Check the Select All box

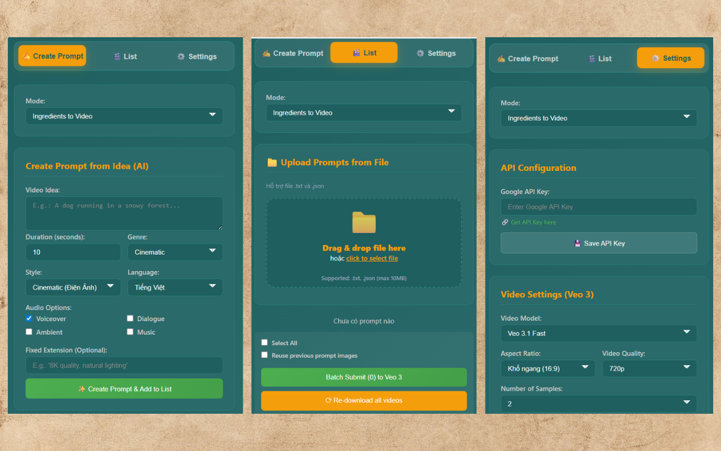coord(265,343)
